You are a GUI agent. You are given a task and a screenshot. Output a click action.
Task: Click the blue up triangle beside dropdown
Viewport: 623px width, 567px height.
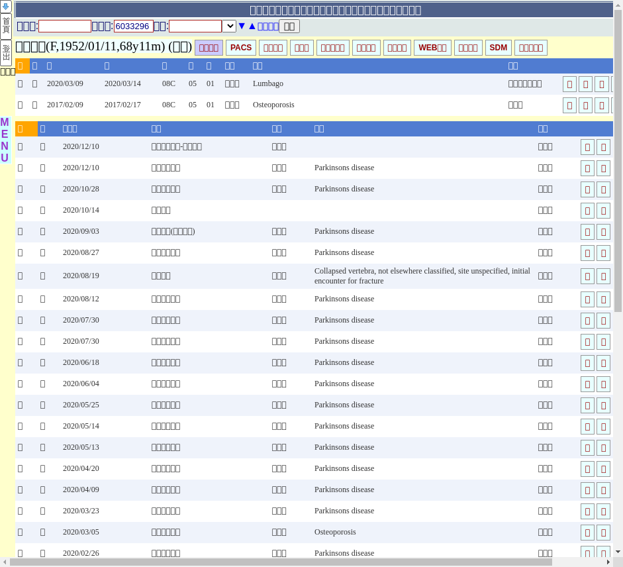click(252, 26)
